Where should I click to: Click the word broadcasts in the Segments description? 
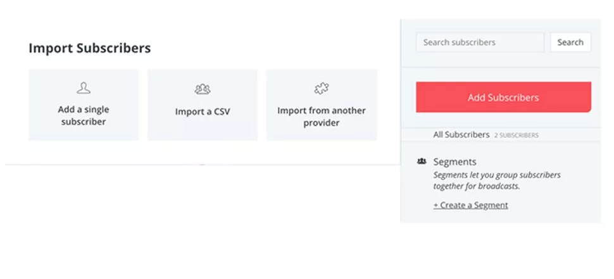[500, 186]
